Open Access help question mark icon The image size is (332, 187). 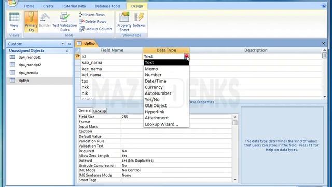324,6
